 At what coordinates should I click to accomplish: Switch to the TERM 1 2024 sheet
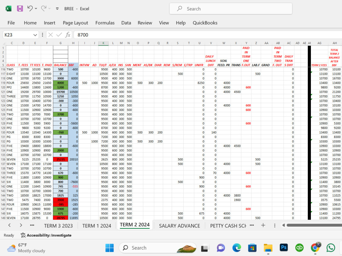pos(97,226)
